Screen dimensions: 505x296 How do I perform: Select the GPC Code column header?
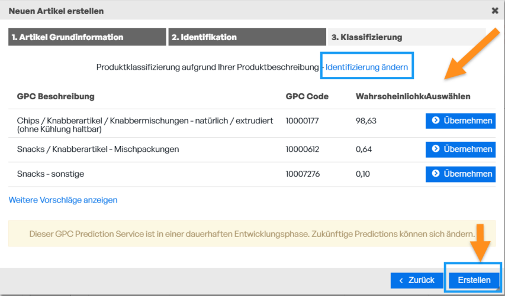coord(307,96)
